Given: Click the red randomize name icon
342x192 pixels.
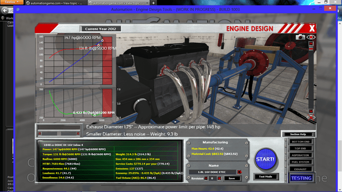Looking at the screenshot, I should 239,172.
